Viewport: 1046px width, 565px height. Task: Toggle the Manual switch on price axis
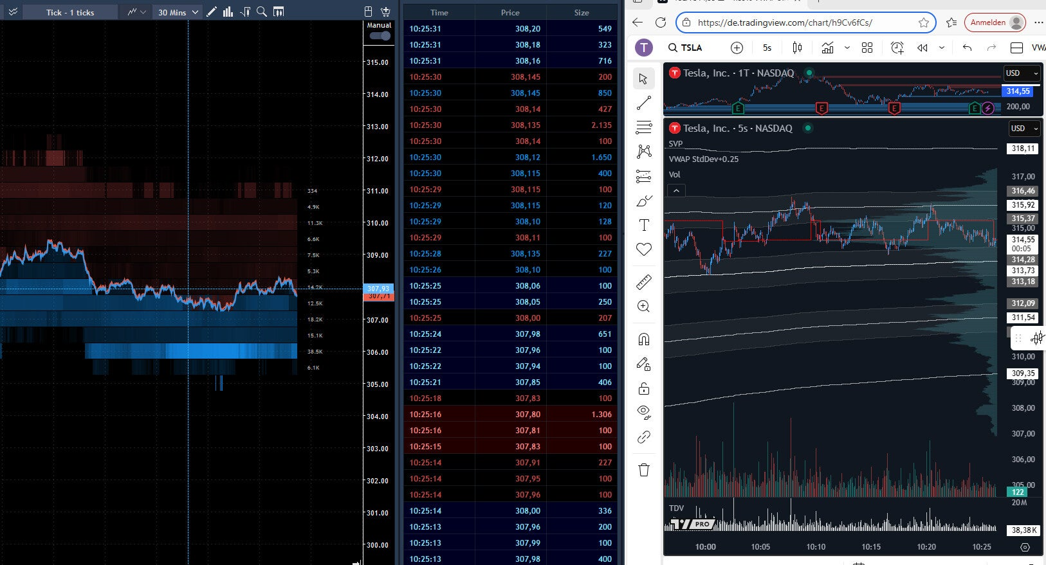380,36
